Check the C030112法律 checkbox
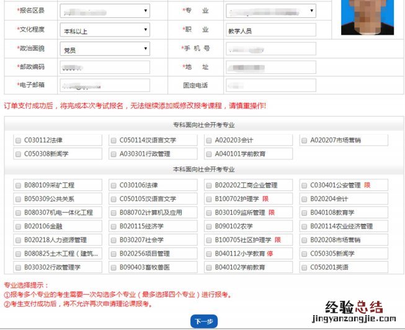The width and height of the screenshot is (405, 330). point(18,141)
